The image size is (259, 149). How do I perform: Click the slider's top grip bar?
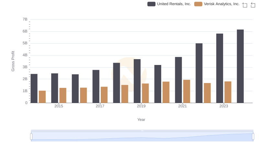pyautogui.click(x=142, y=131)
